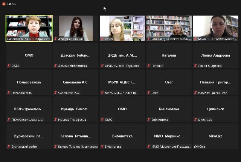Click the muted mic icon for Савельева А.С.
Viewport: 241px width, 162px height.
(x=55, y=93)
